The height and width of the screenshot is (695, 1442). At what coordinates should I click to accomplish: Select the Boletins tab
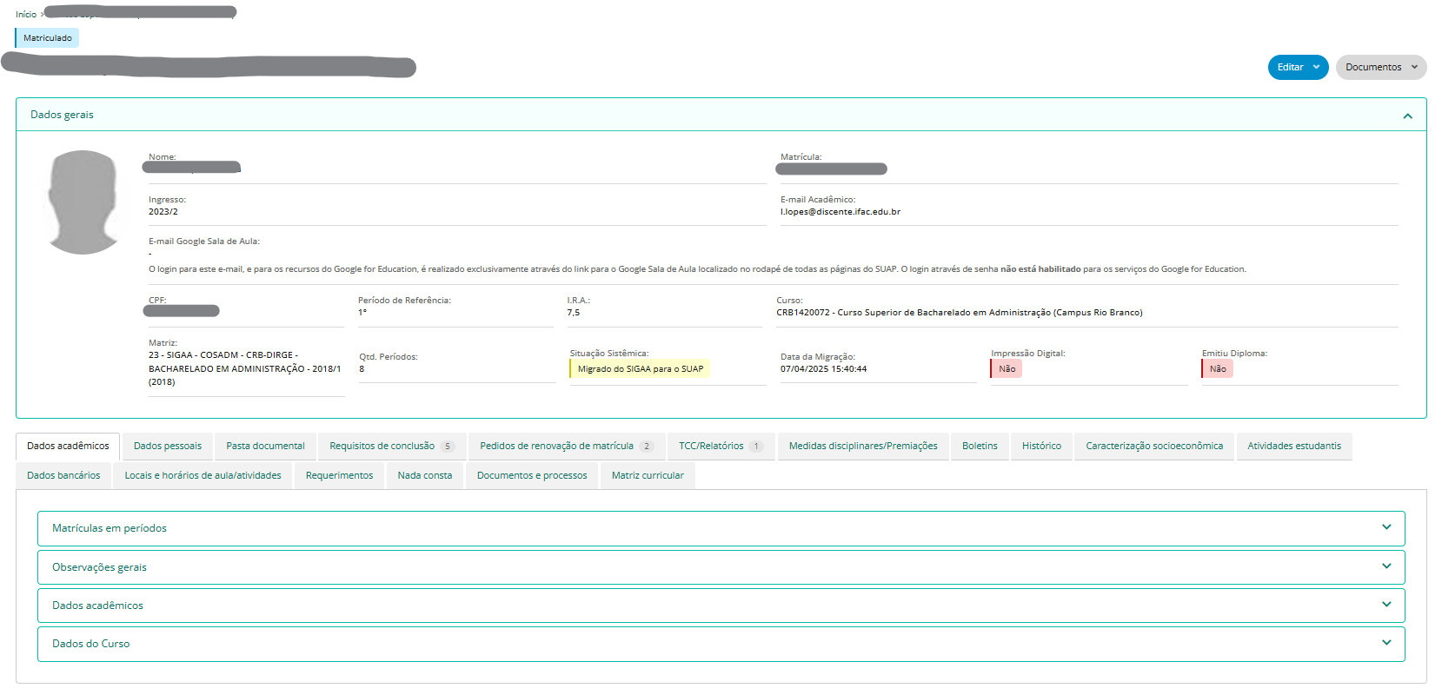[980, 446]
